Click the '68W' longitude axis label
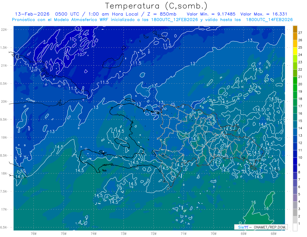Image resolution: width=307 pixels, height=237 pixels. (273, 234)
